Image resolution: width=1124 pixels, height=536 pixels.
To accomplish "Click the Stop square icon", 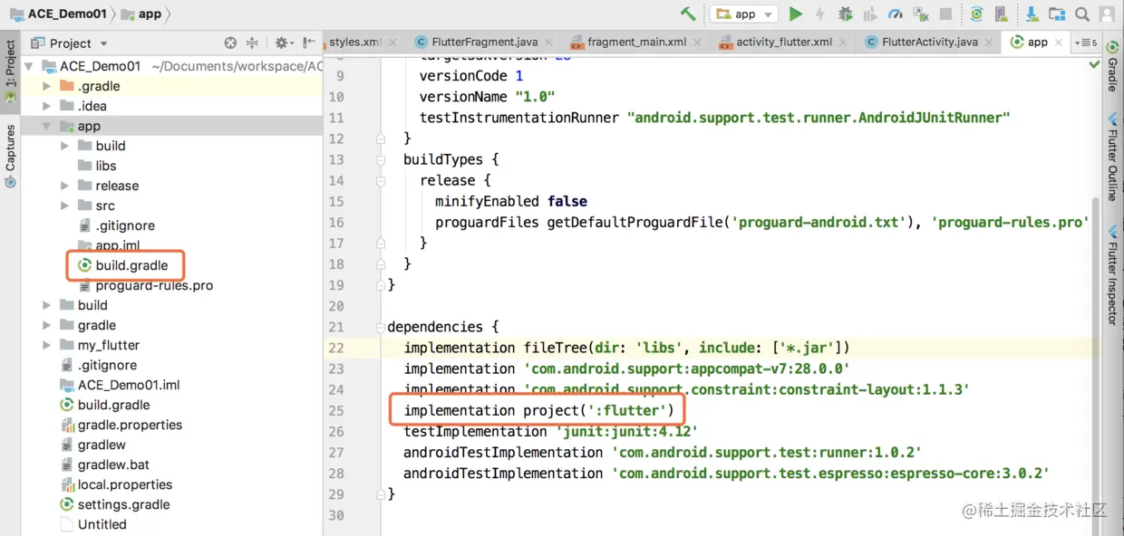I will pyautogui.click(x=945, y=14).
